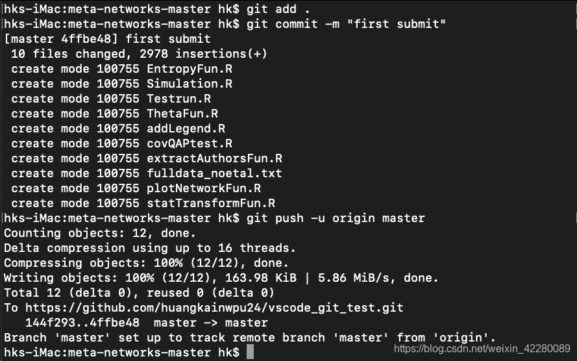The image size is (577, 361).
Task: Click the git commit -m "first submit" command
Action: [x=346, y=24]
